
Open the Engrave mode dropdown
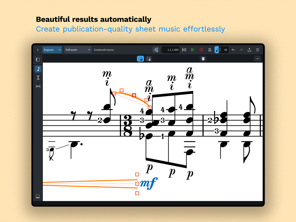pos(52,49)
